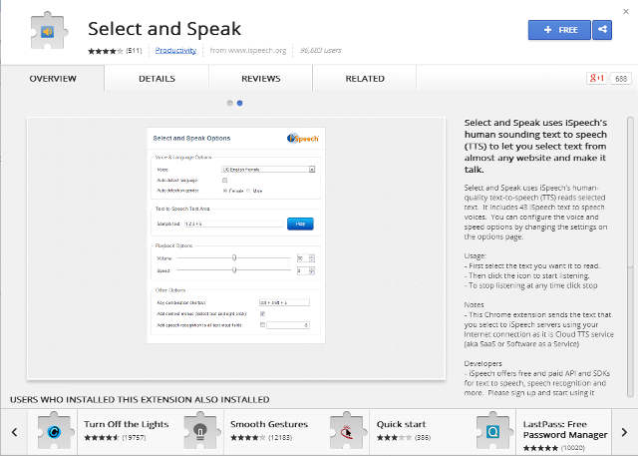Screen dimensions: 638x456
Task: Click 'Users who installed this extension also installed'
Action: pyautogui.click(x=140, y=399)
